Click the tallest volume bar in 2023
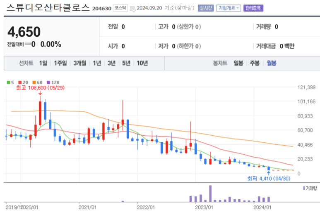 point(210,193)
